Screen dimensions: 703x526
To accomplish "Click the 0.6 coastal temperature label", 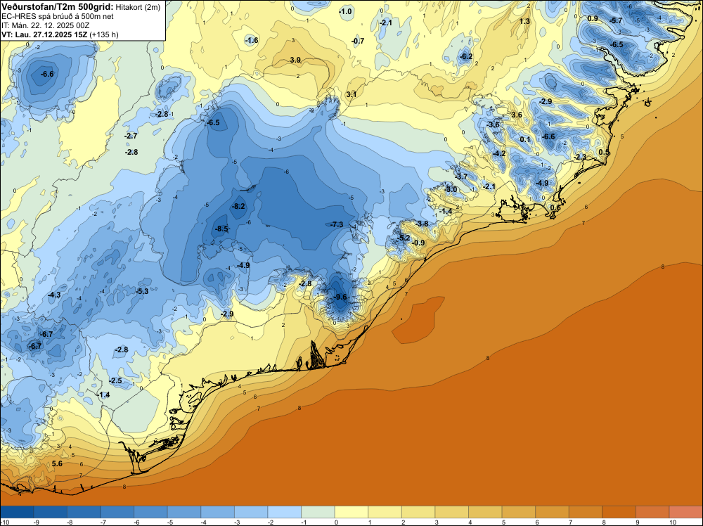I will tap(555, 207).
